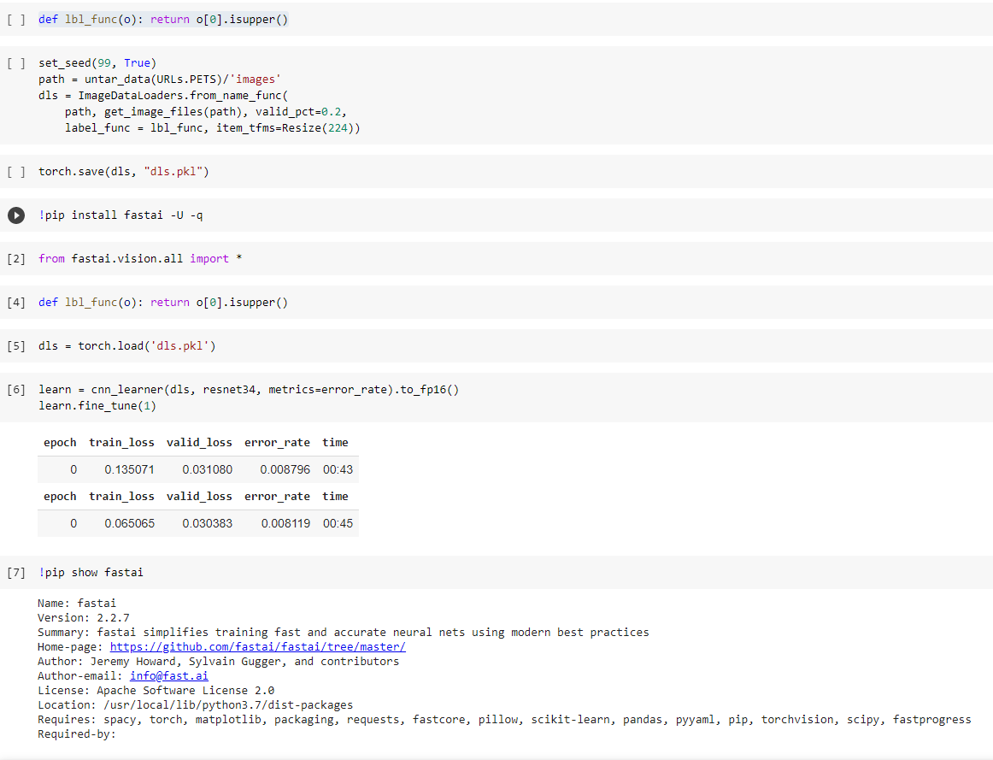This screenshot has height=760, width=993.
Task: Focus the fastai.vision.all import code cell
Action: pyautogui.click(x=140, y=259)
